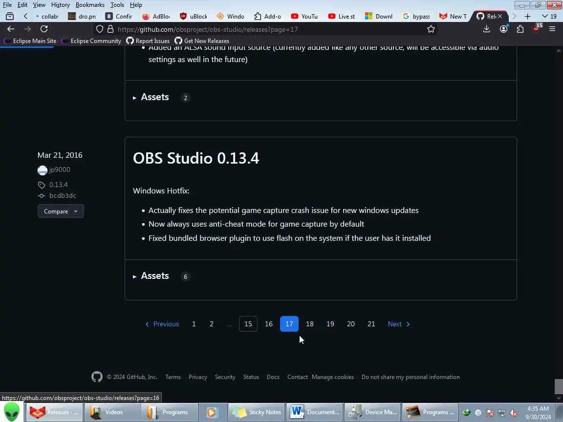Switch to the Live st tab

point(342,16)
